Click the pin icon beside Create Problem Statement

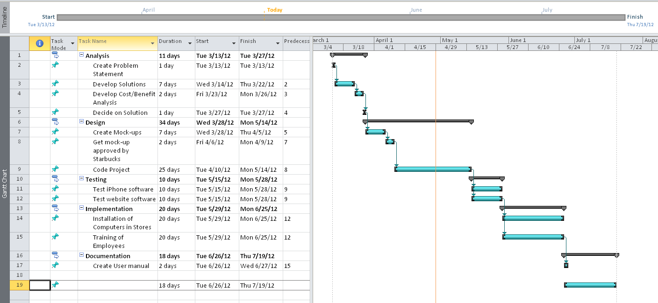[56, 65]
